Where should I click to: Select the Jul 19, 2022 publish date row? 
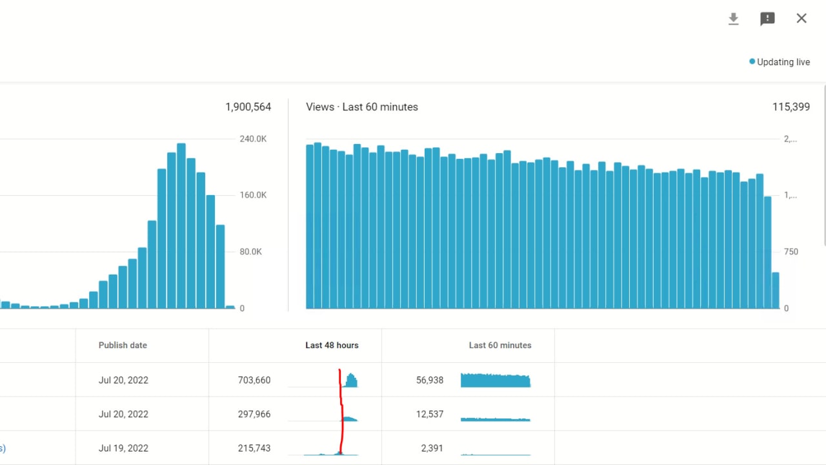pos(123,448)
